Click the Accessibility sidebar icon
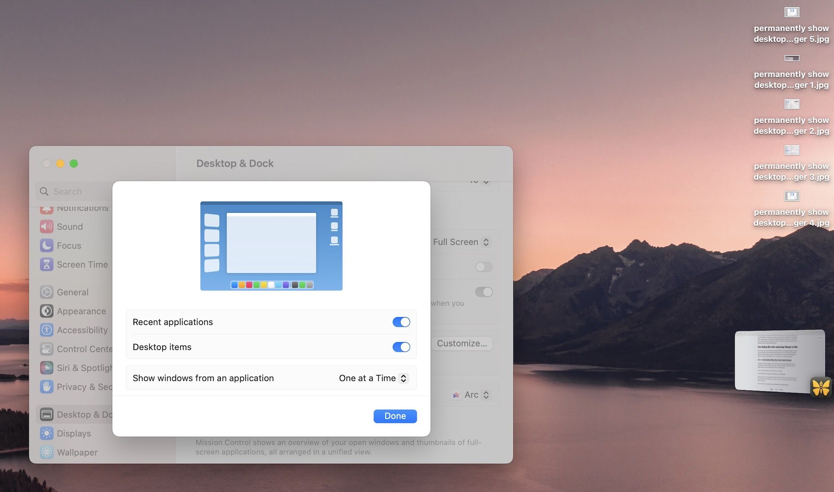 [x=47, y=330]
